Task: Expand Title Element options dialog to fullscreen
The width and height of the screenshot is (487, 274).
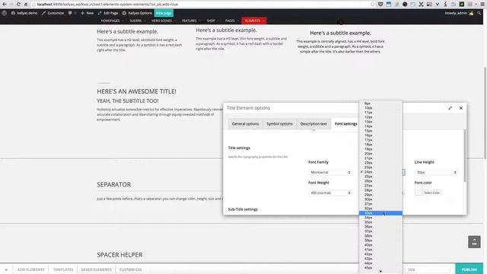Action: pyautogui.click(x=450, y=108)
